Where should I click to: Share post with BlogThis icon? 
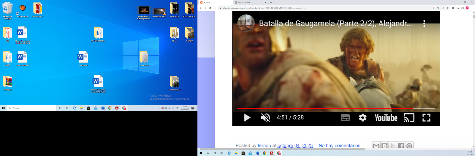click(384, 145)
